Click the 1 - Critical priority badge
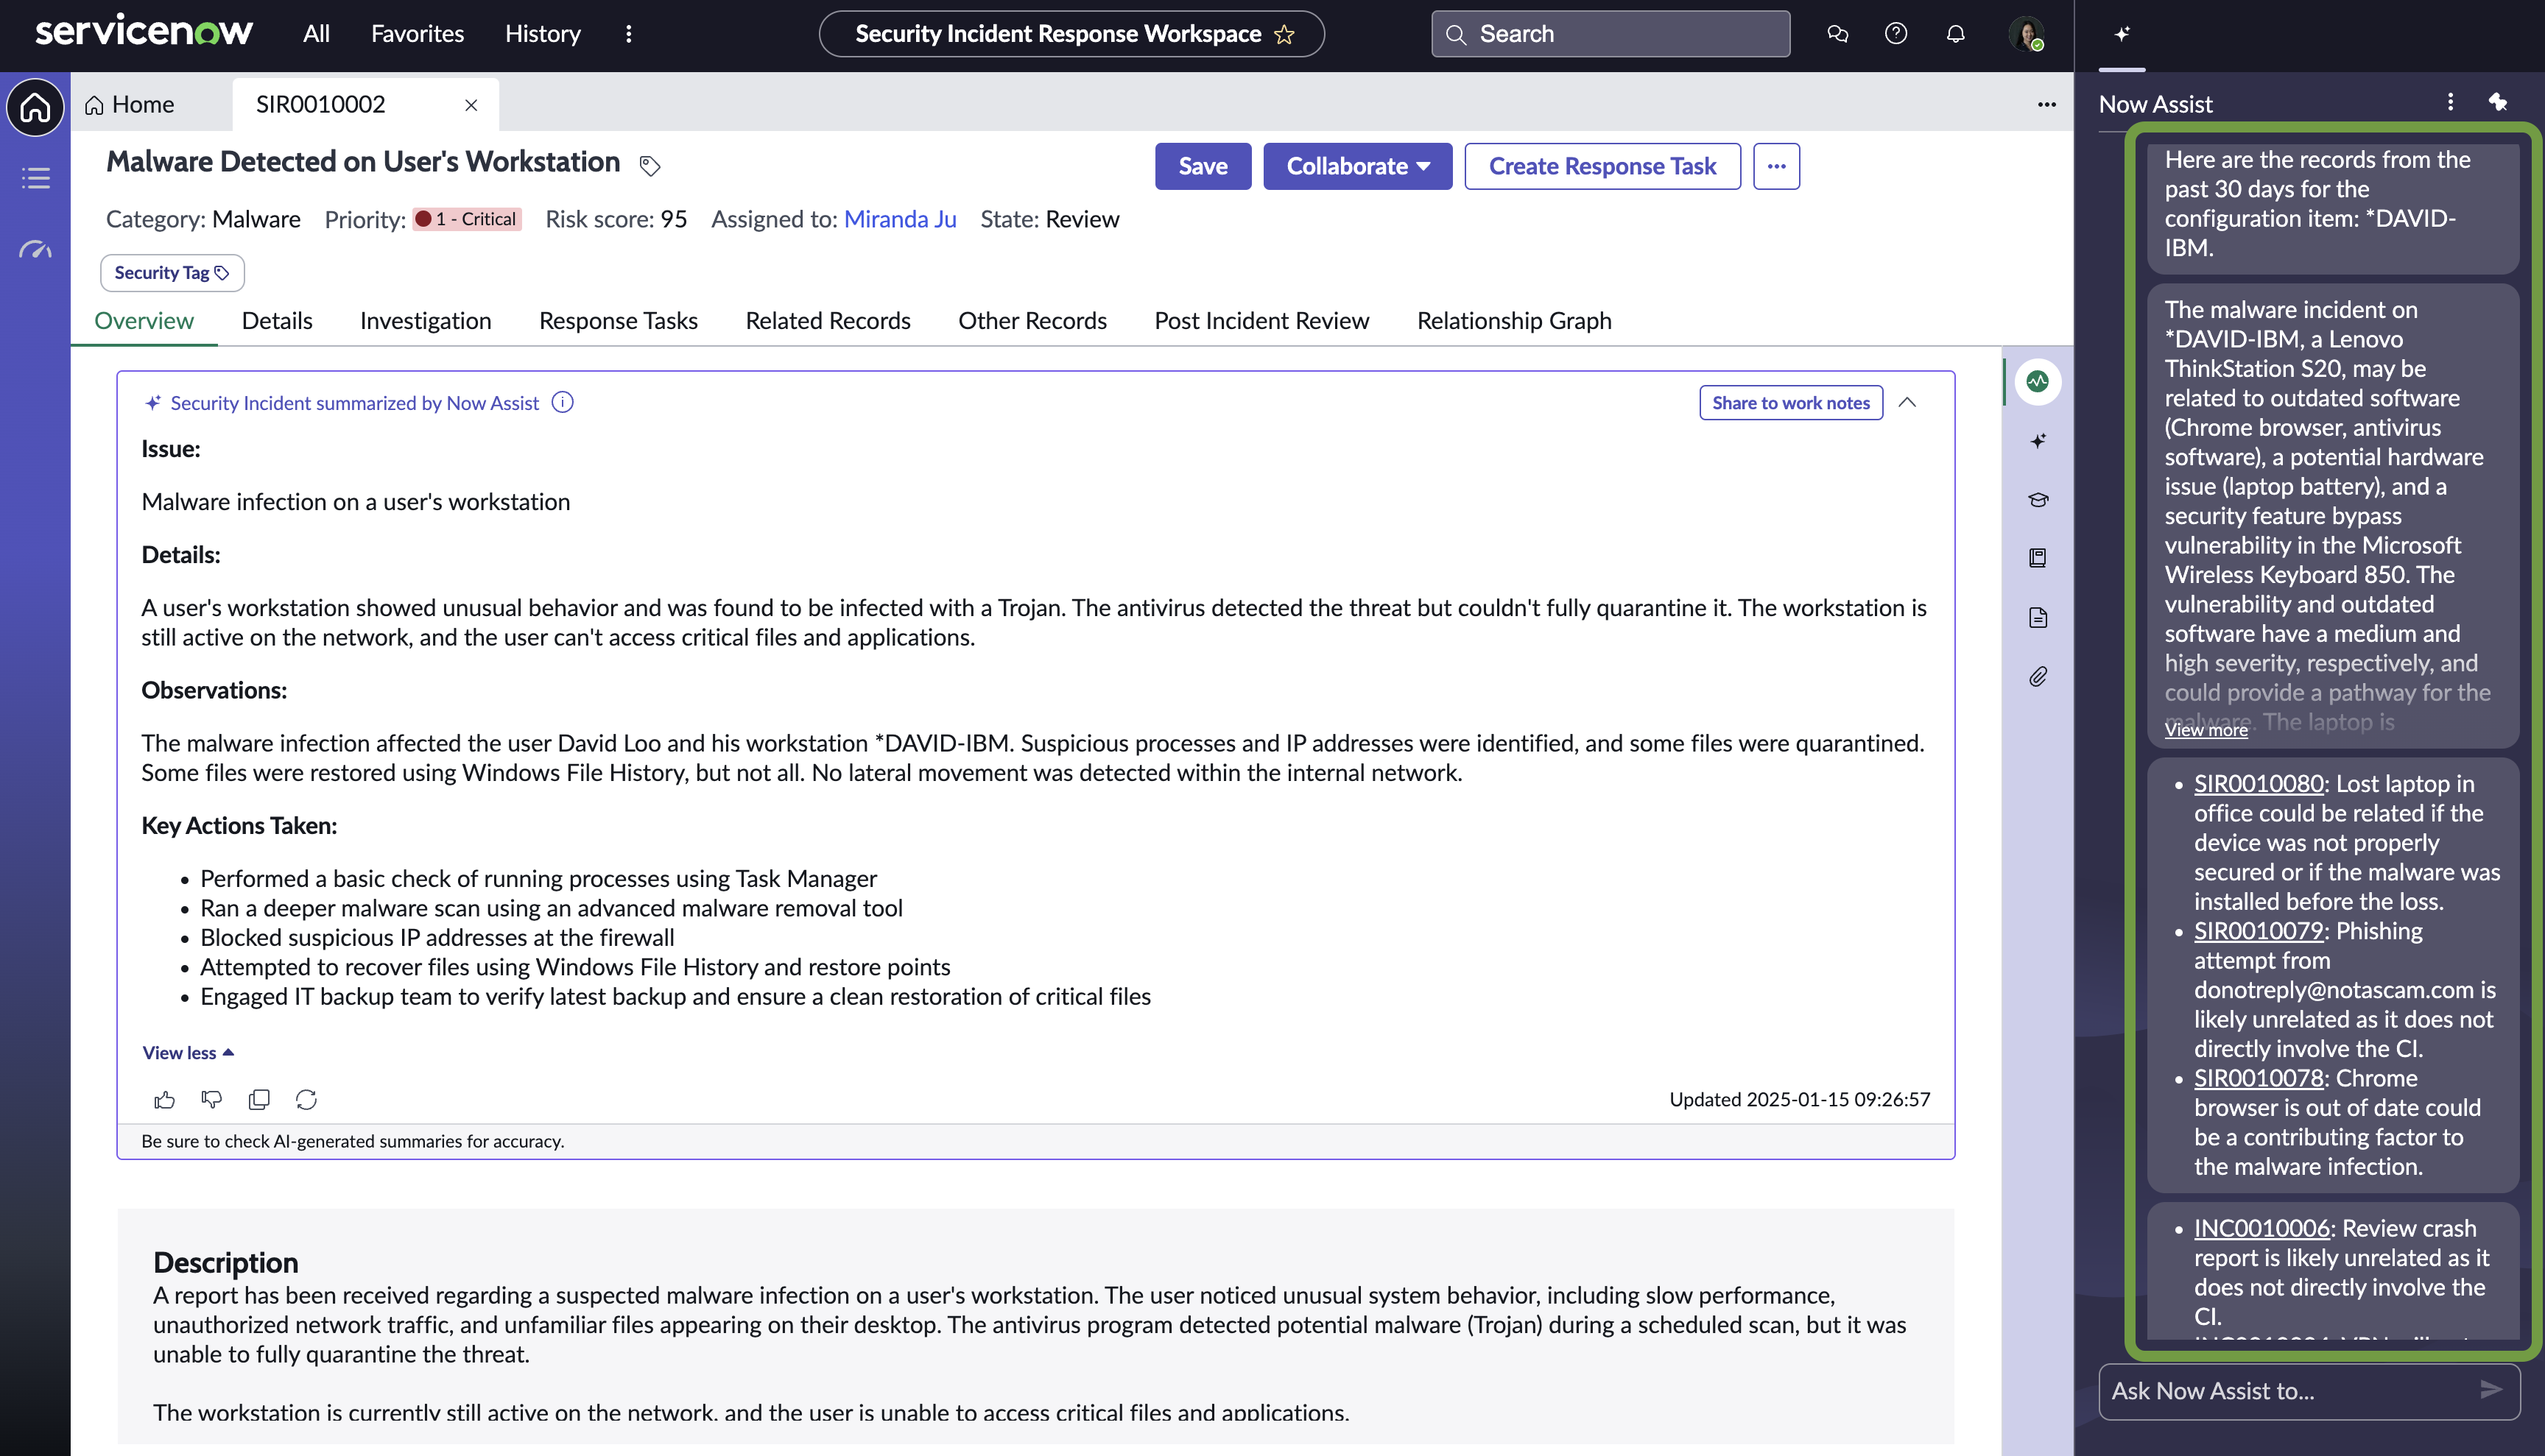 click(x=466, y=219)
